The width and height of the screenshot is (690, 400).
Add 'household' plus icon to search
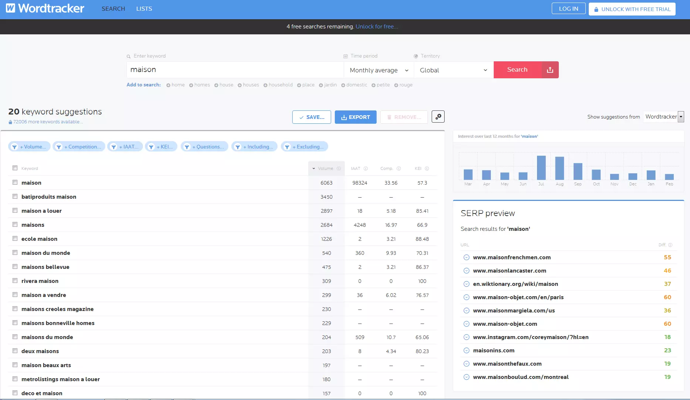[x=265, y=85]
